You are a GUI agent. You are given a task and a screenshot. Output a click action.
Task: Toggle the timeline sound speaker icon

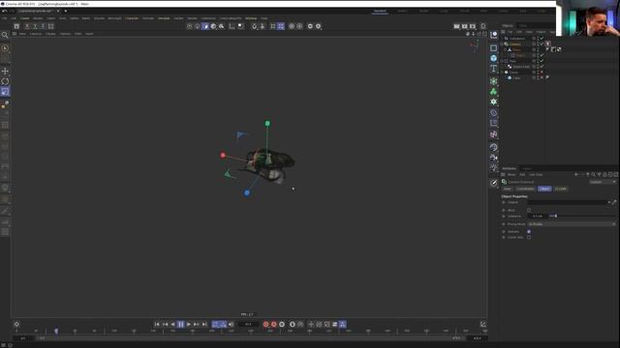click(232, 325)
